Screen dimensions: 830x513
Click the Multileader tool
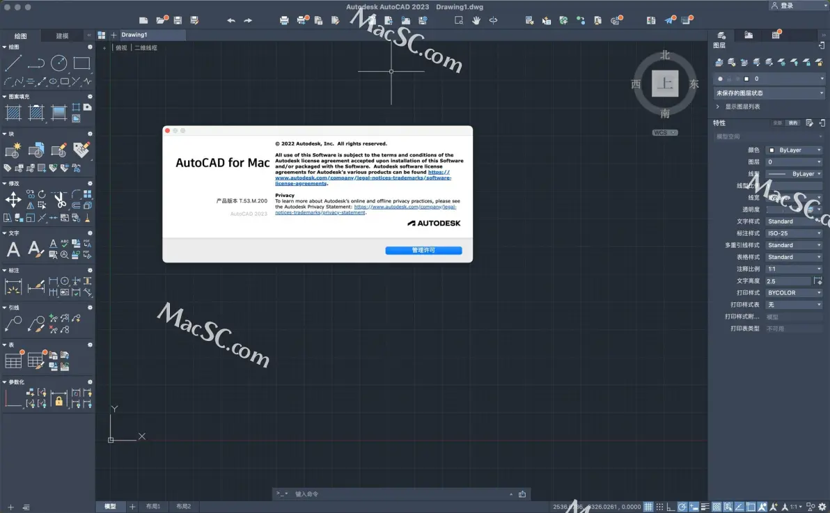tap(13, 324)
